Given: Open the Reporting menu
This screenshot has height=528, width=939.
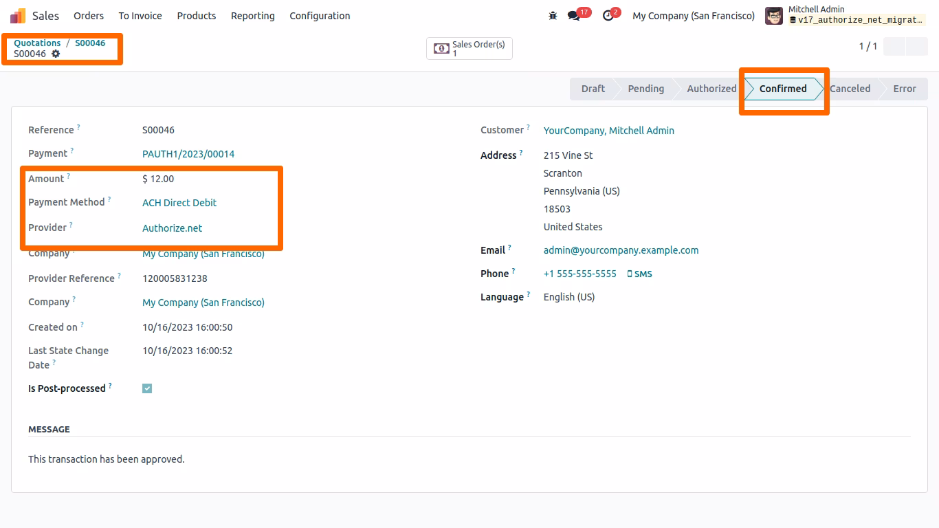Looking at the screenshot, I should 252,15.
